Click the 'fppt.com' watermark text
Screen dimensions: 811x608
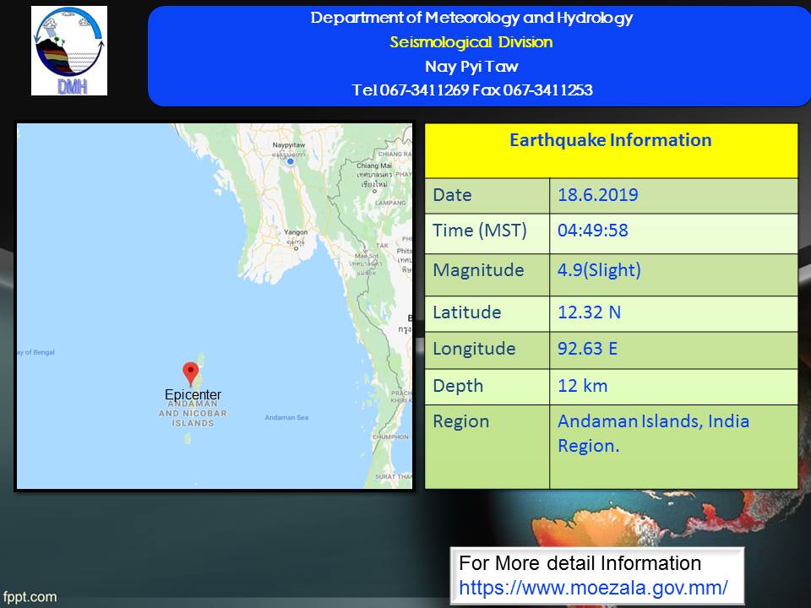30,597
